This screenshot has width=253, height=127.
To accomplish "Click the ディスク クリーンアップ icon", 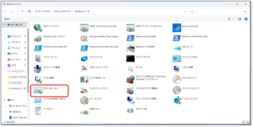I will point(84,90).
